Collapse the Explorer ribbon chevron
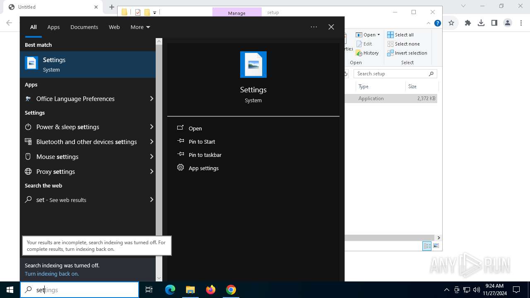 click(x=429, y=23)
